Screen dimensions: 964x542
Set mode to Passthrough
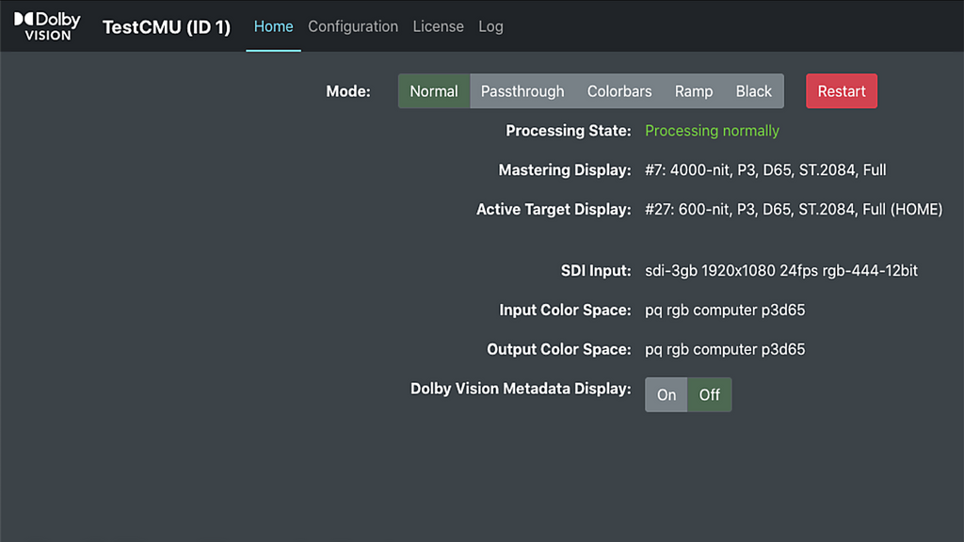click(x=522, y=91)
